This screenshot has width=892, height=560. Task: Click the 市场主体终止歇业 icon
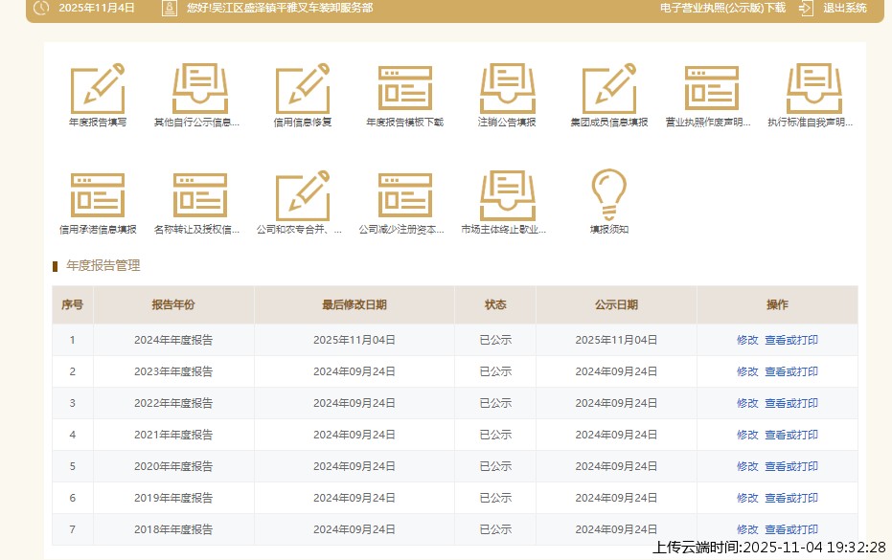(x=507, y=195)
